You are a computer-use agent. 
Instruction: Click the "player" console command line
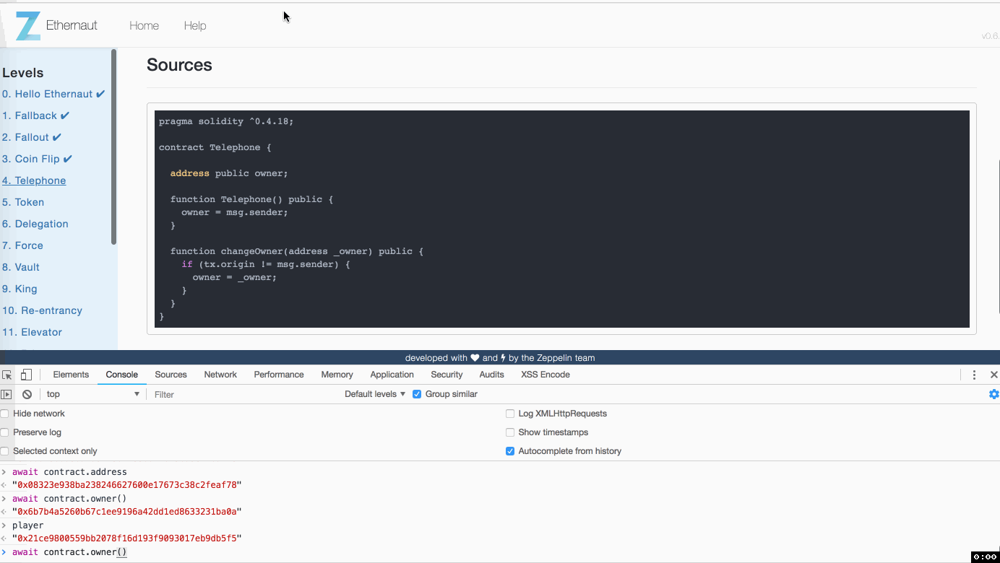(x=27, y=525)
